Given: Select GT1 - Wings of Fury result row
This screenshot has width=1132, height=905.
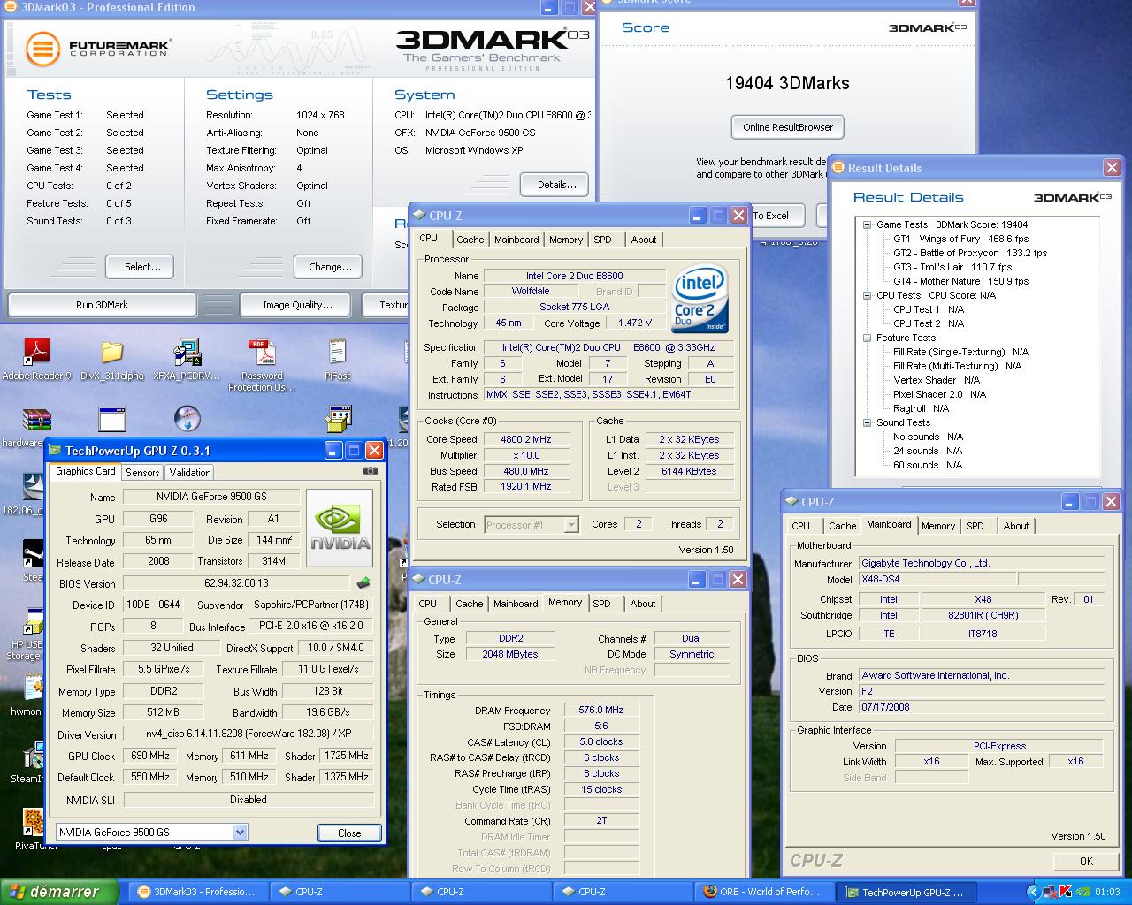Looking at the screenshot, I should 960,239.
